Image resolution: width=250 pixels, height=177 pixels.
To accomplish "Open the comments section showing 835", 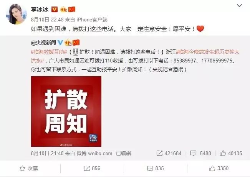I will click(x=156, y=169).
